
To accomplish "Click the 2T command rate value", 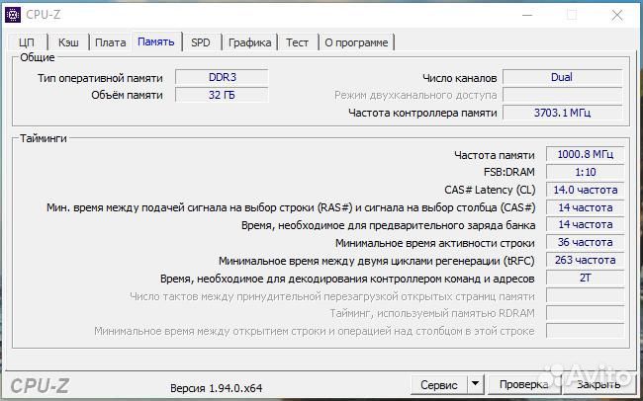I will pyautogui.click(x=586, y=279).
